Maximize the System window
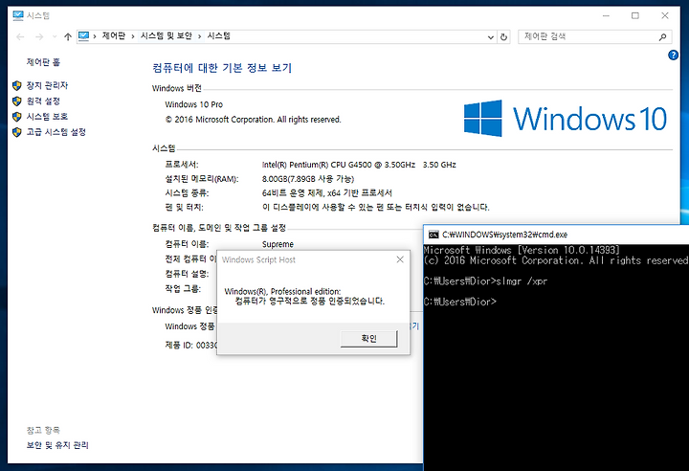This screenshot has width=689, height=471. point(635,16)
